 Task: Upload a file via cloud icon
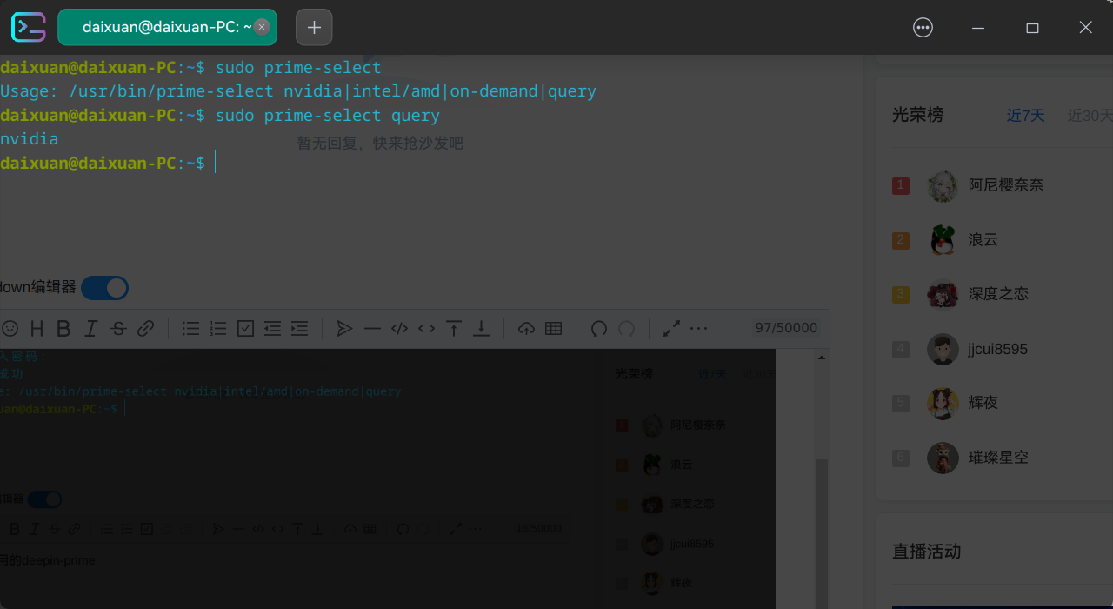[x=526, y=328]
